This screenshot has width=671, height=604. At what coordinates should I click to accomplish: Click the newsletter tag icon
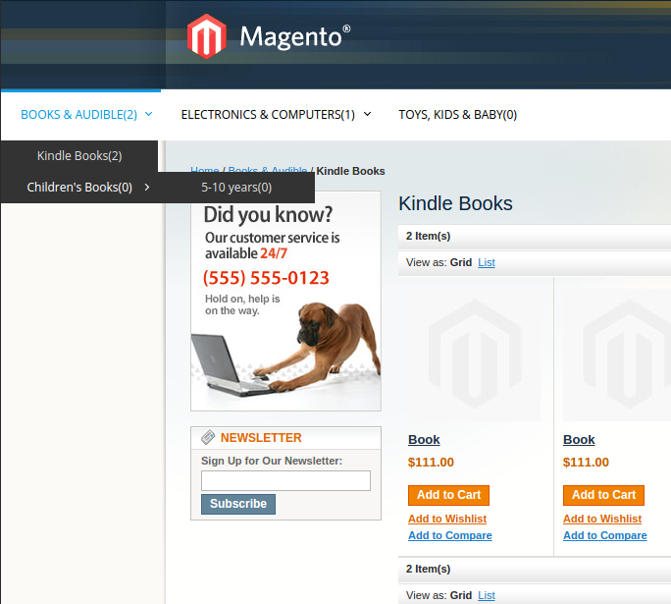click(208, 437)
